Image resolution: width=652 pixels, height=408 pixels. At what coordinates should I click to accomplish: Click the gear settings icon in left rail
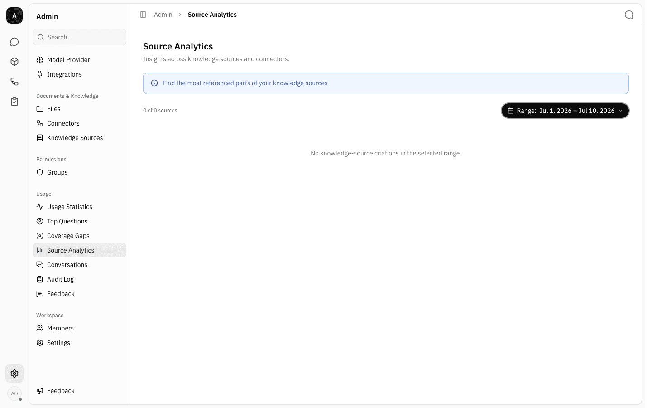click(x=14, y=374)
